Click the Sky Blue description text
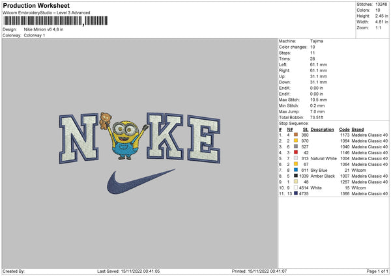The width and height of the screenshot is (391, 276). pyautogui.click(x=319, y=170)
